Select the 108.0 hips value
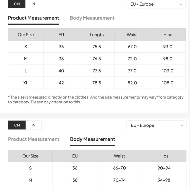This screenshot has width=190, height=190. (168, 83)
